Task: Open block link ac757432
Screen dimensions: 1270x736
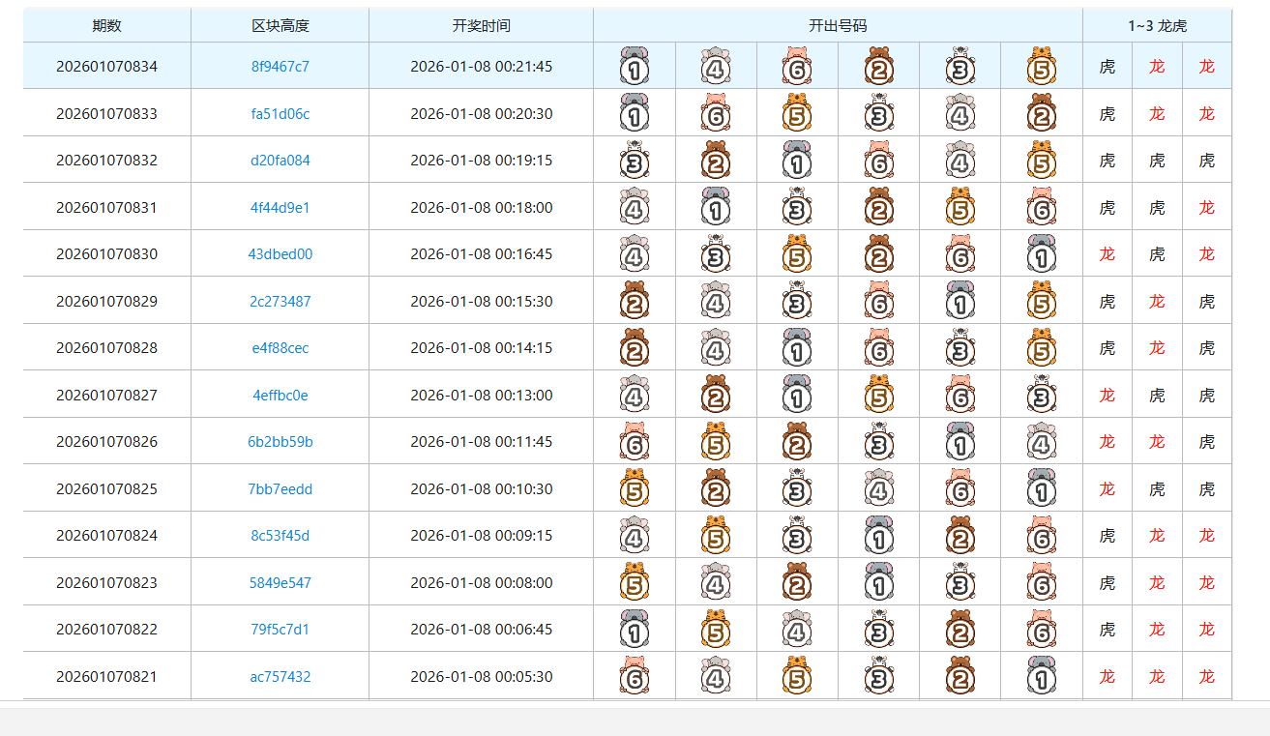Action: [280, 677]
